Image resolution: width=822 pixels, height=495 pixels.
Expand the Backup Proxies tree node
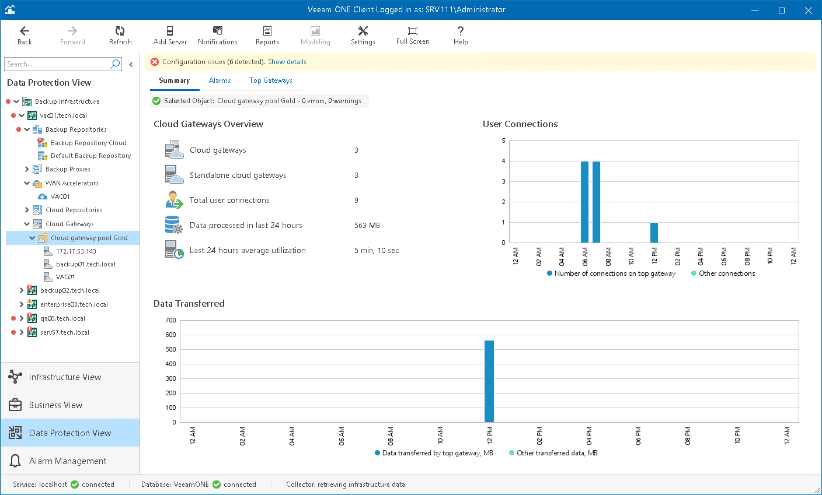point(27,169)
